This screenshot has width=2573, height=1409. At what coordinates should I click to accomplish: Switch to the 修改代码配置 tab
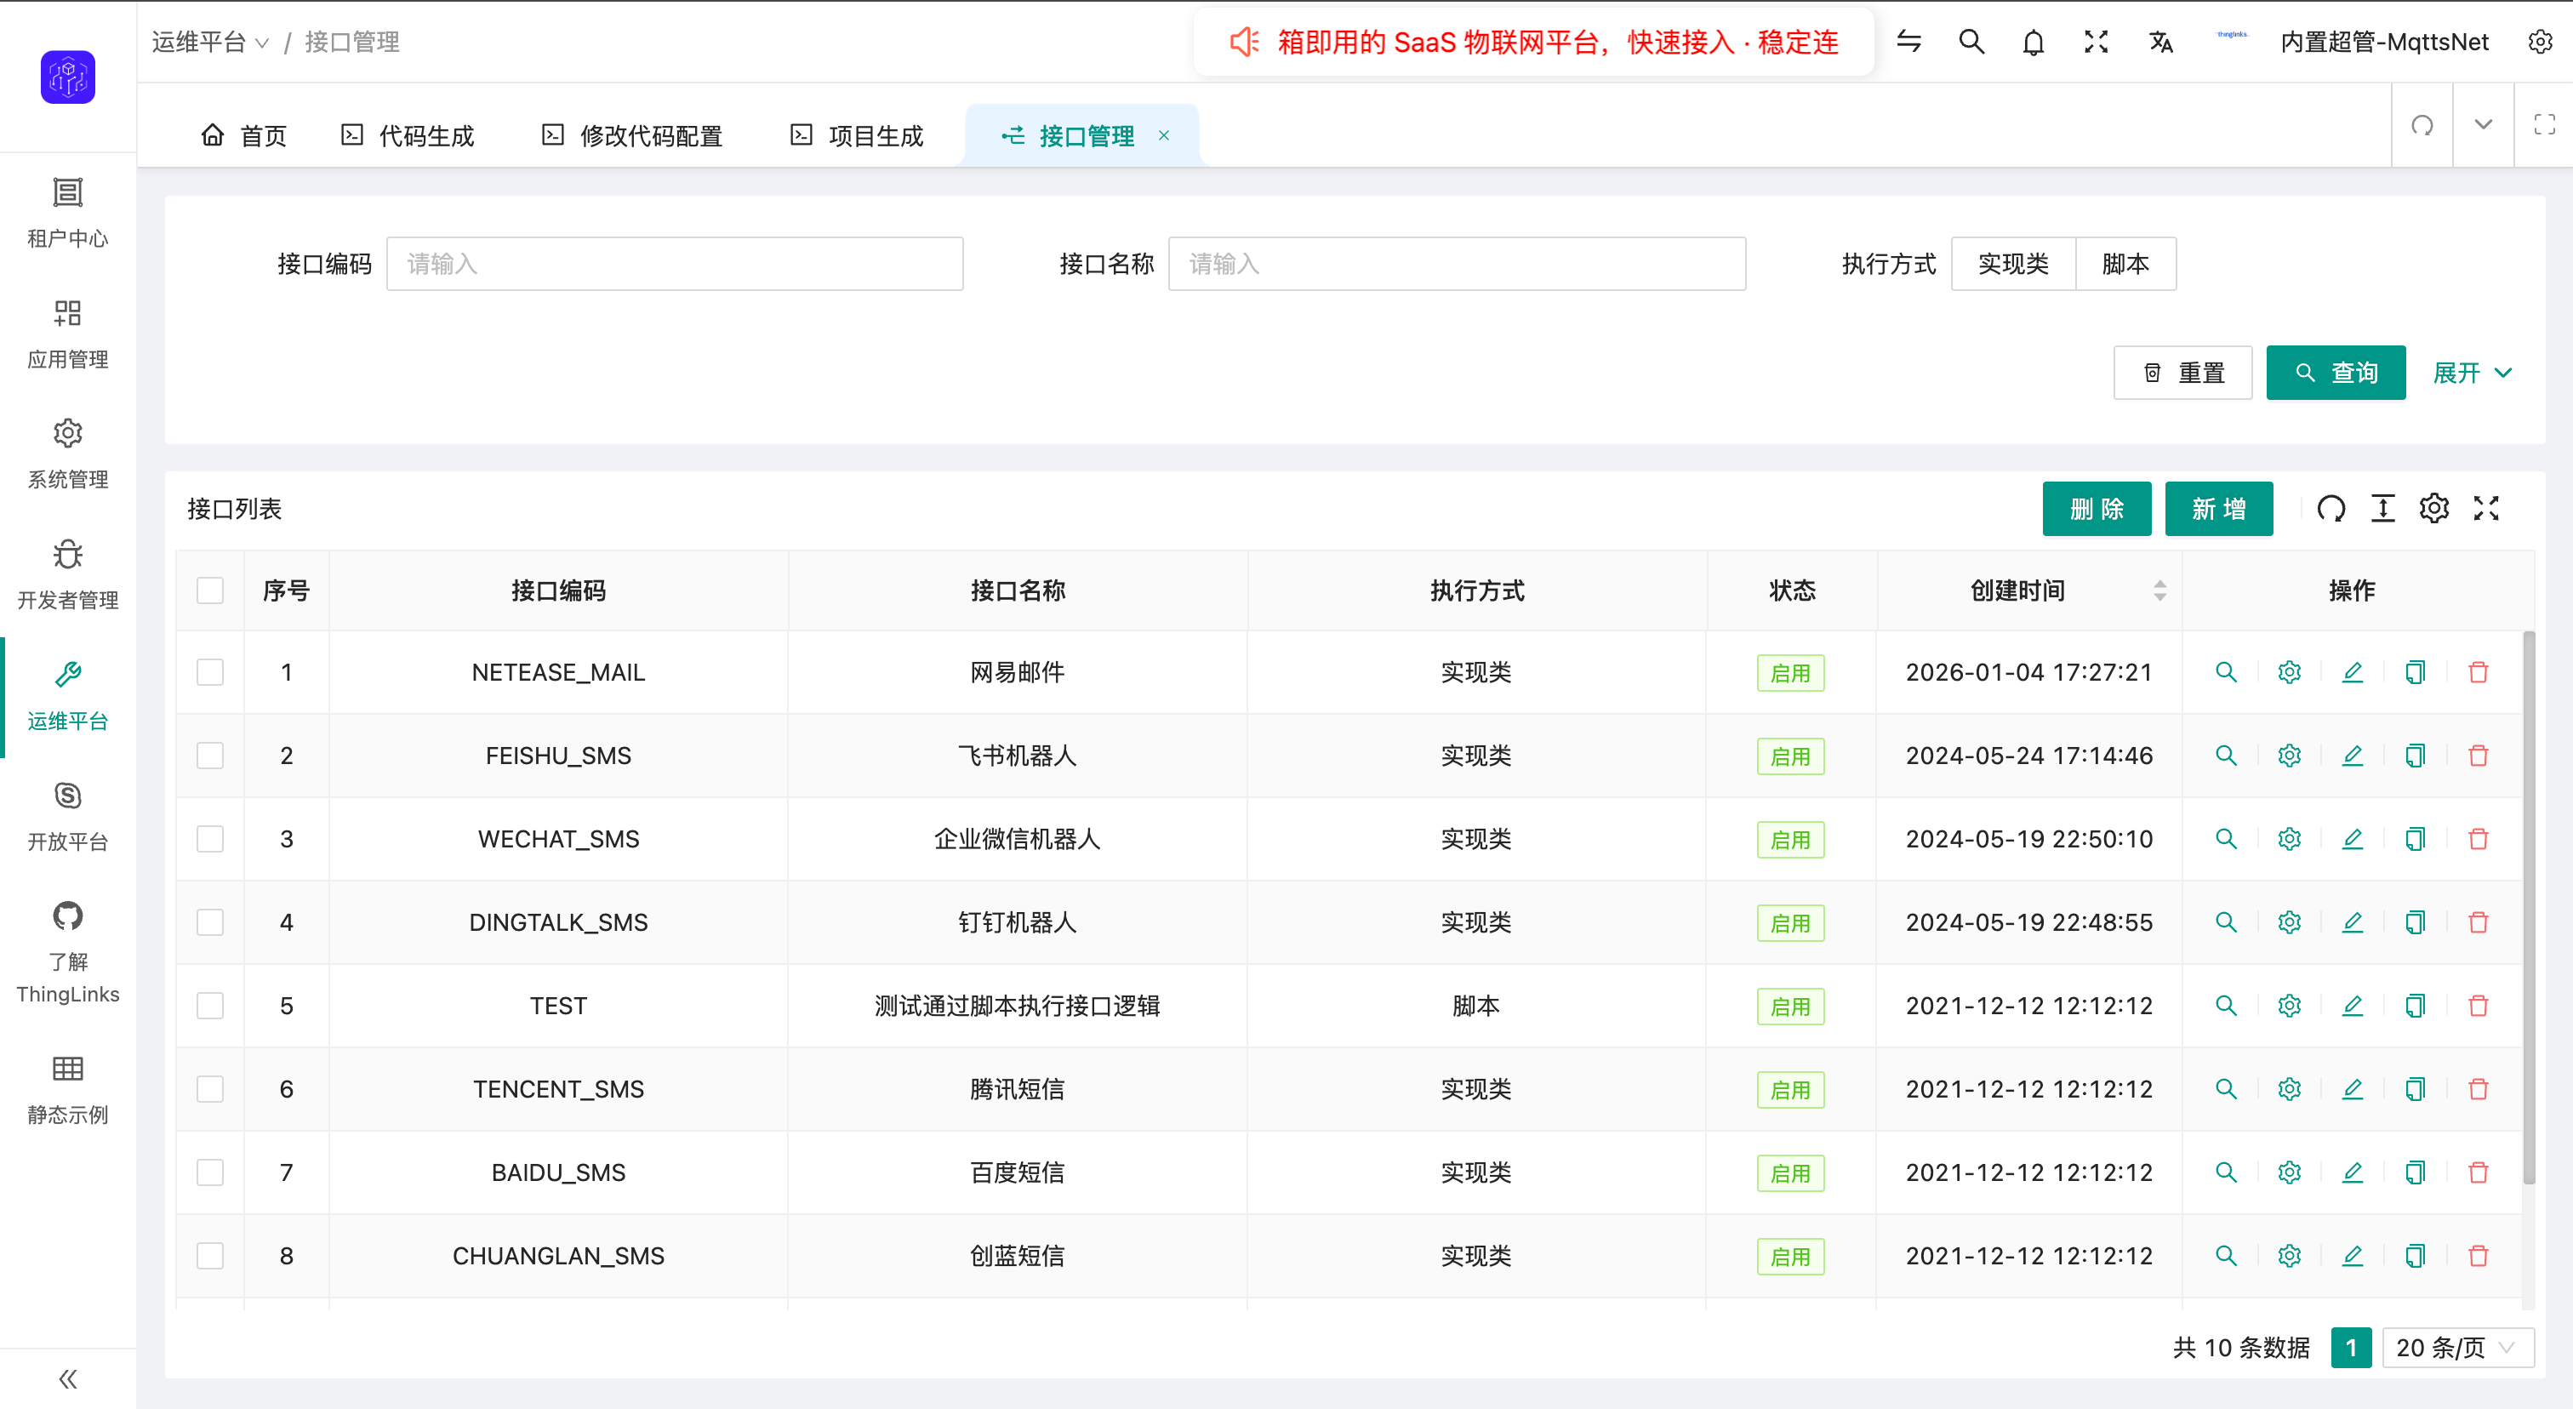[x=632, y=136]
